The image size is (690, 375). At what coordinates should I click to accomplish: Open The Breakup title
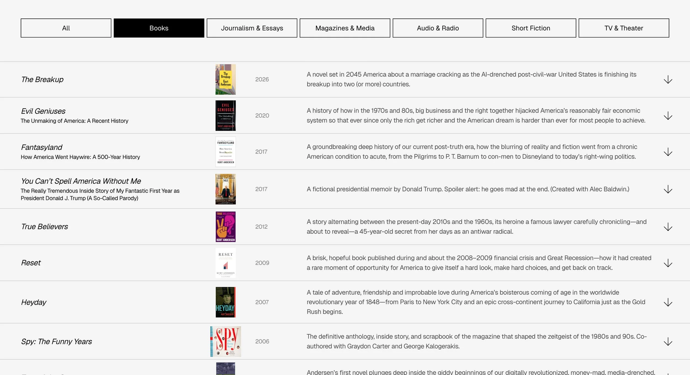[42, 79]
